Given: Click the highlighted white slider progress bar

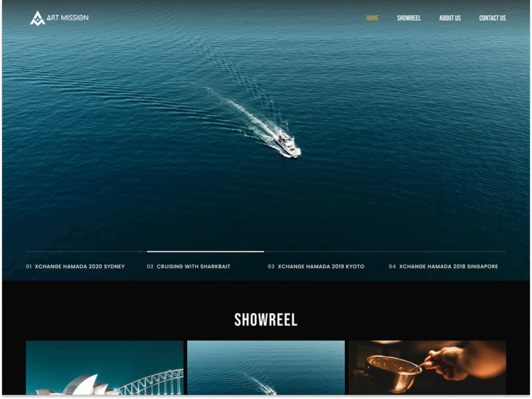Looking at the screenshot, I should click(205, 252).
